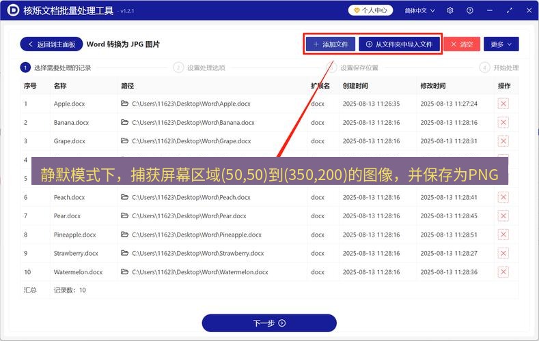This screenshot has height=341, width=539.
Task: Click the 操作 column header
Action: [x=504, y=86]
